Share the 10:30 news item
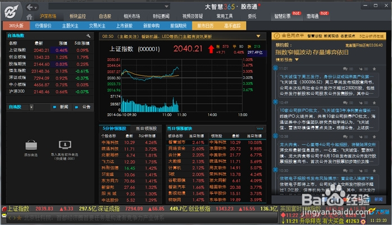The image size is (392, 225). [361, 171]
